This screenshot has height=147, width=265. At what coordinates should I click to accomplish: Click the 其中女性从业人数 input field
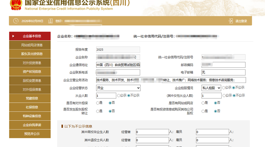click(x=211, y=95)
